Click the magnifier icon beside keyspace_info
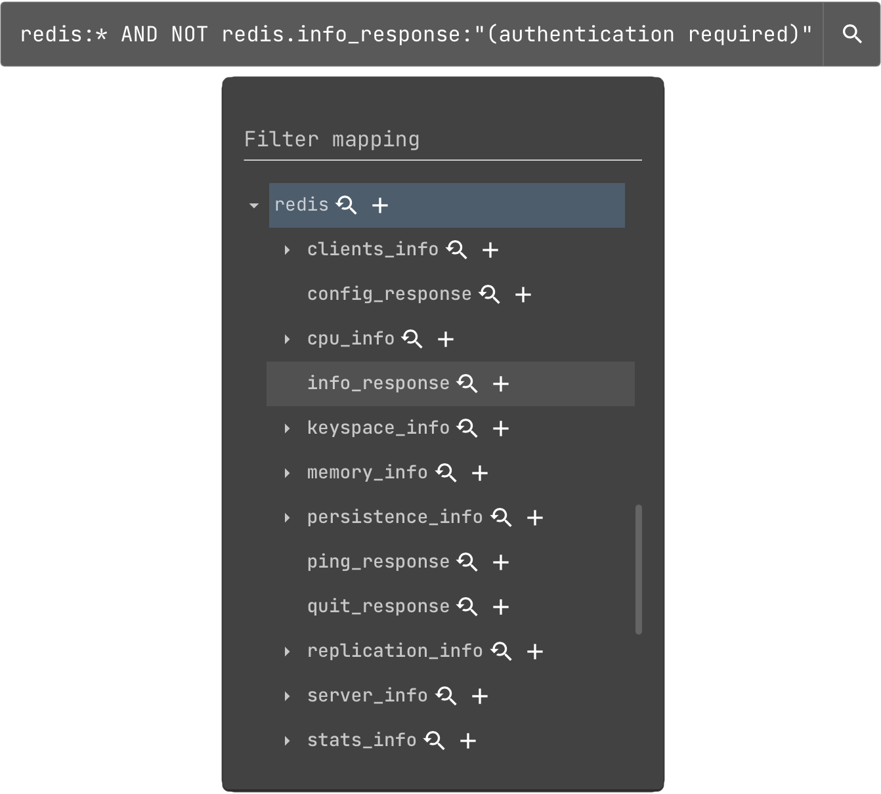Image resolution: width=881 pixels, height=794 pixels. [x=468, y=428]
